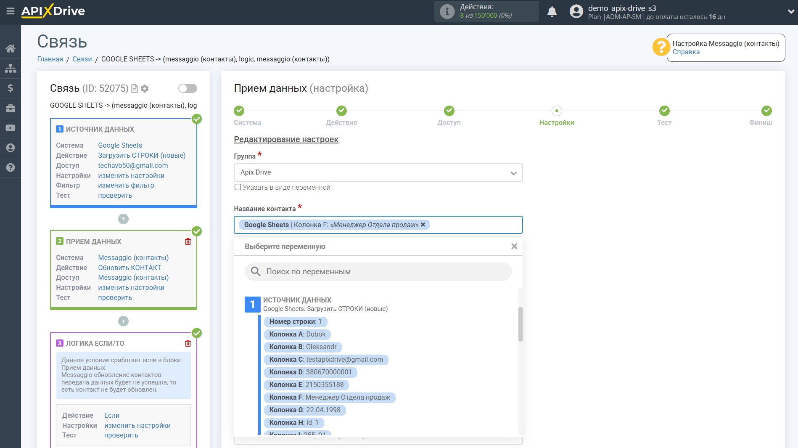
Task: Open the home icon in the sidebar
Action: (10, 48)
